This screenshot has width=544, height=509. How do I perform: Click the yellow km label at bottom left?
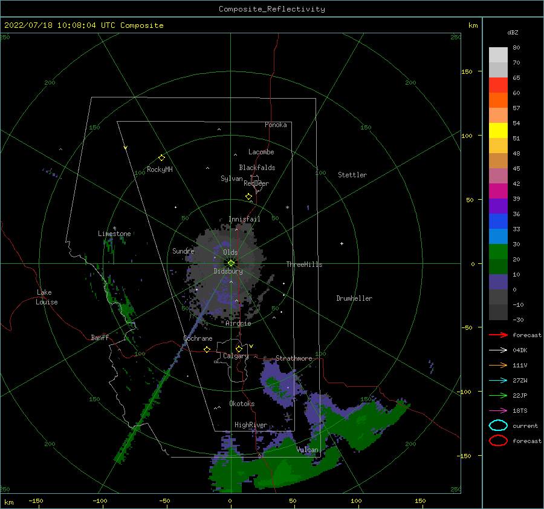click(x=8, y=502)
